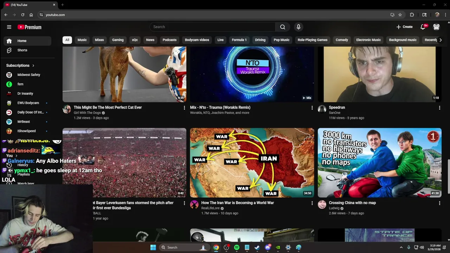The height and width of the screenshot is (253, 450).
Task: Select the Music filter chip
Action: (82, 40)
